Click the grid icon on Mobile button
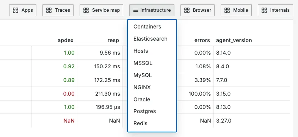This screenshot has width=298, height=137. [x=227, y=10]
